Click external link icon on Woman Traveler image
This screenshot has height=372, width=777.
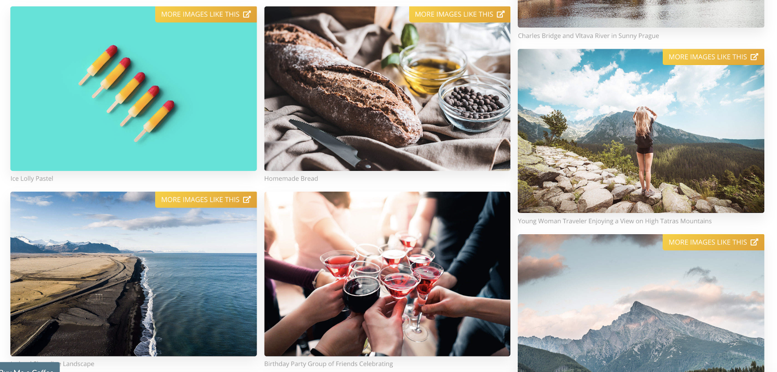click(754, 57)
